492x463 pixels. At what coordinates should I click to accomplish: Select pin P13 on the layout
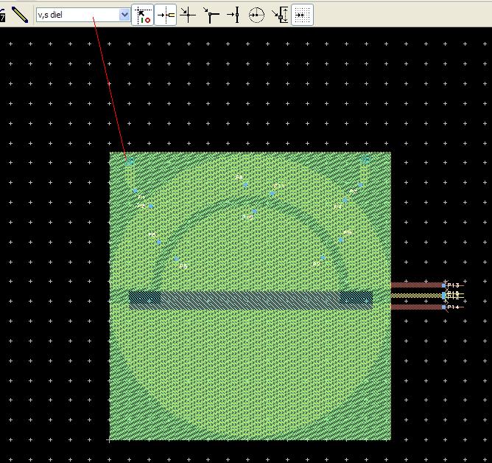(443, 285)
